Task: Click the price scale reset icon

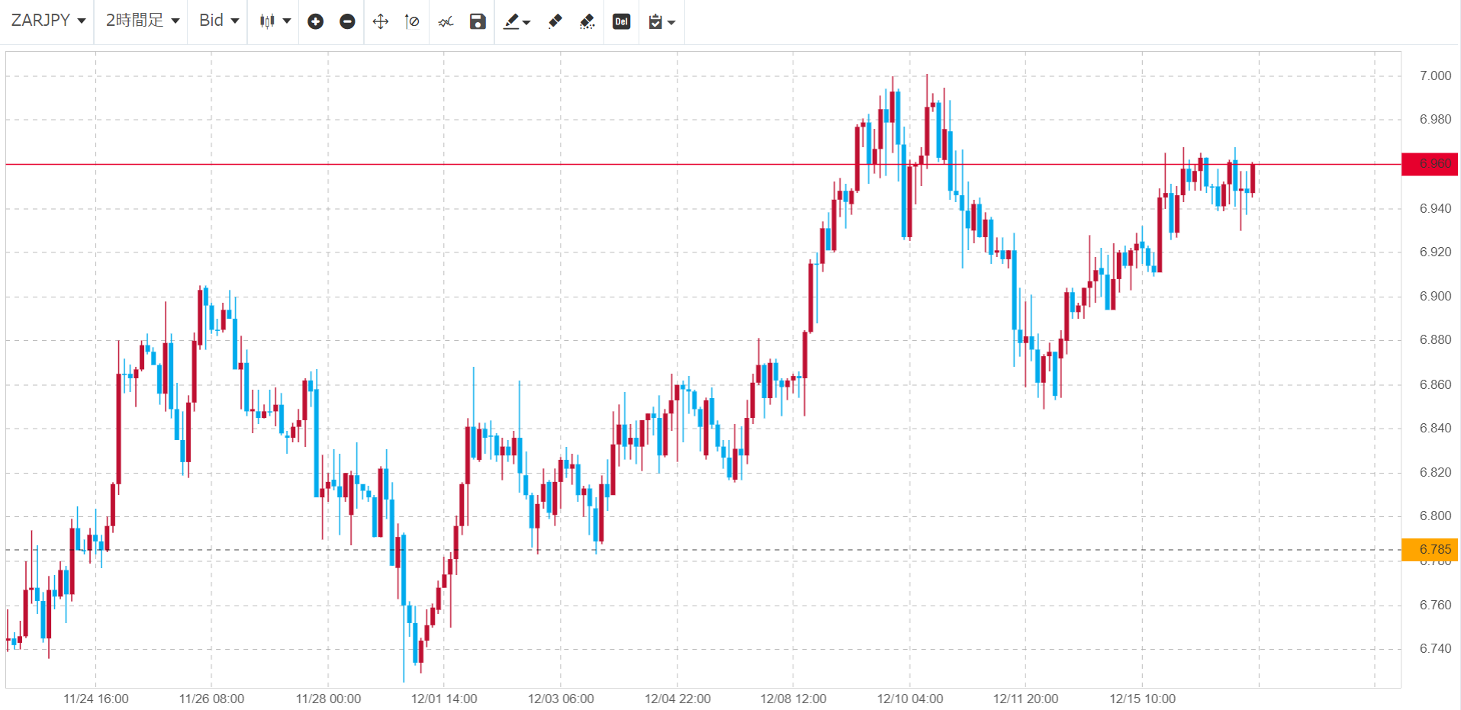Action: pyautogui.click(x=412, y=21)
